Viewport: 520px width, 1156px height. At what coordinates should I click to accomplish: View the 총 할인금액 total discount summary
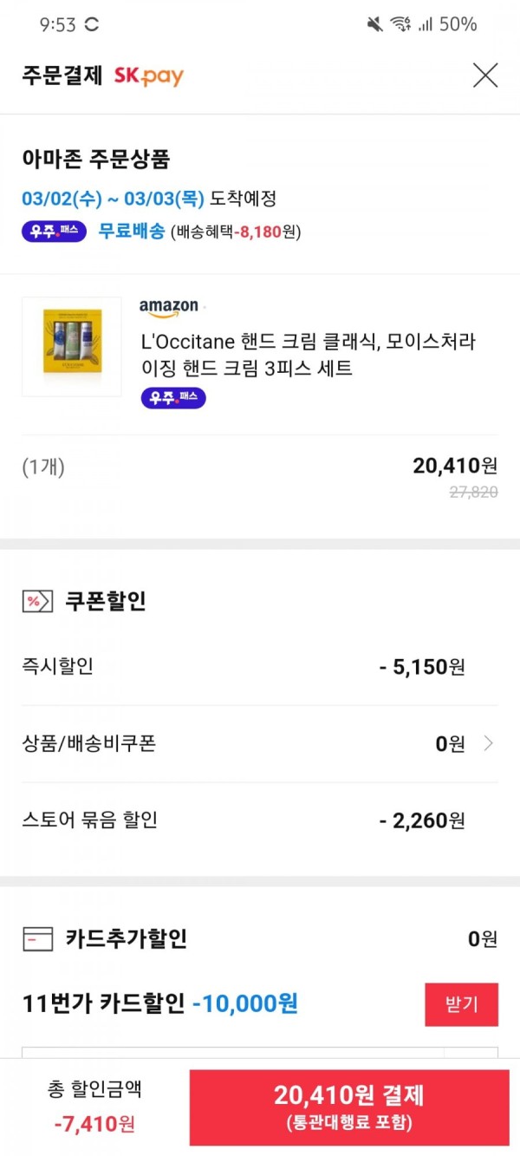[94, 1107]
